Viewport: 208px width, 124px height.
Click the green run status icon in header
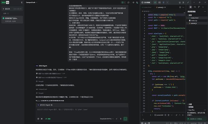point(123,2)
